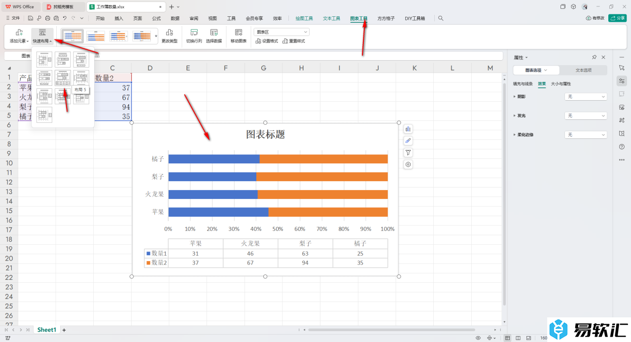This screenshot has width=631, height=342.
Task: Click the Undo arrow icon
Action: (65, 18)
